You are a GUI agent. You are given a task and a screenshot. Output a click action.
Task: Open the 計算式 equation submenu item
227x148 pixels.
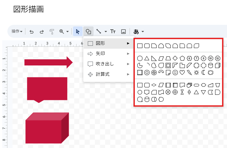tap(109, 74)
